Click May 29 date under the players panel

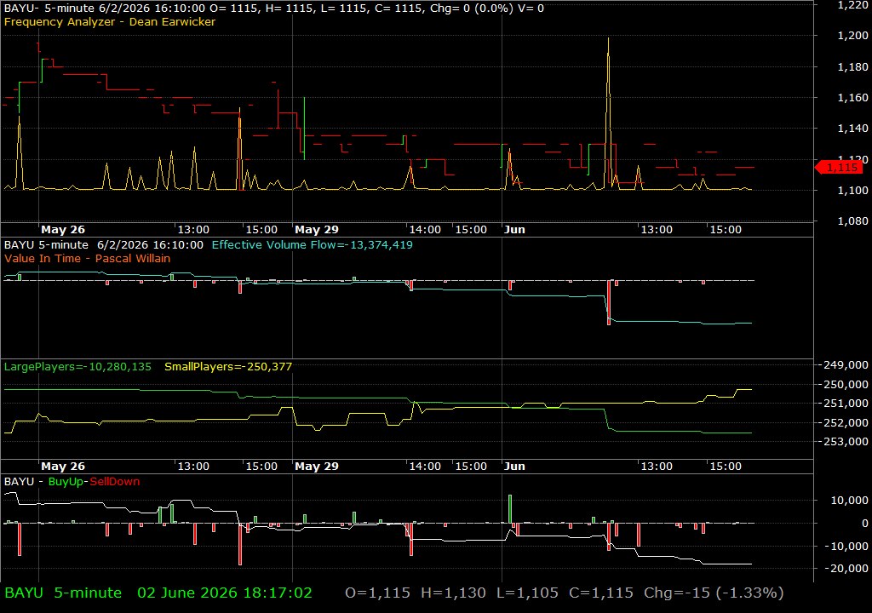coord(317,467)
